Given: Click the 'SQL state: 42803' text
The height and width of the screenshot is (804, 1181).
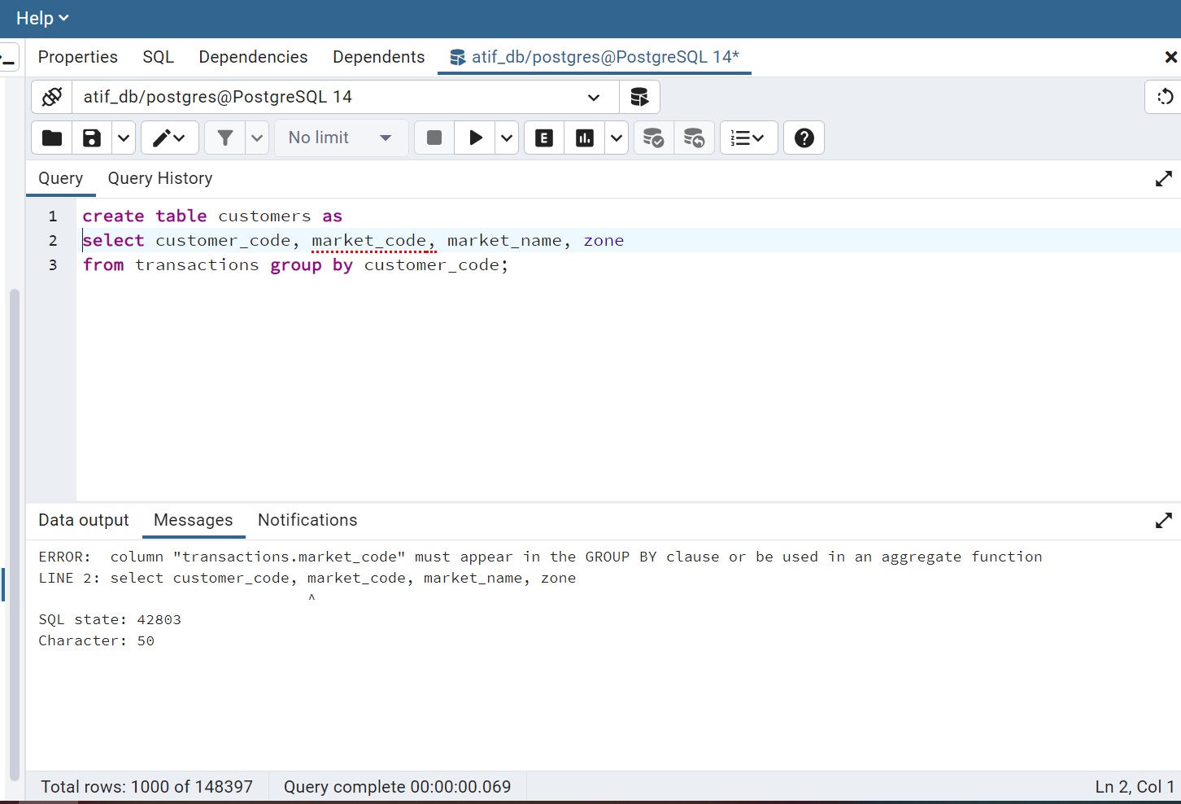Looking at the screenshot, I should tap(110, 619).
